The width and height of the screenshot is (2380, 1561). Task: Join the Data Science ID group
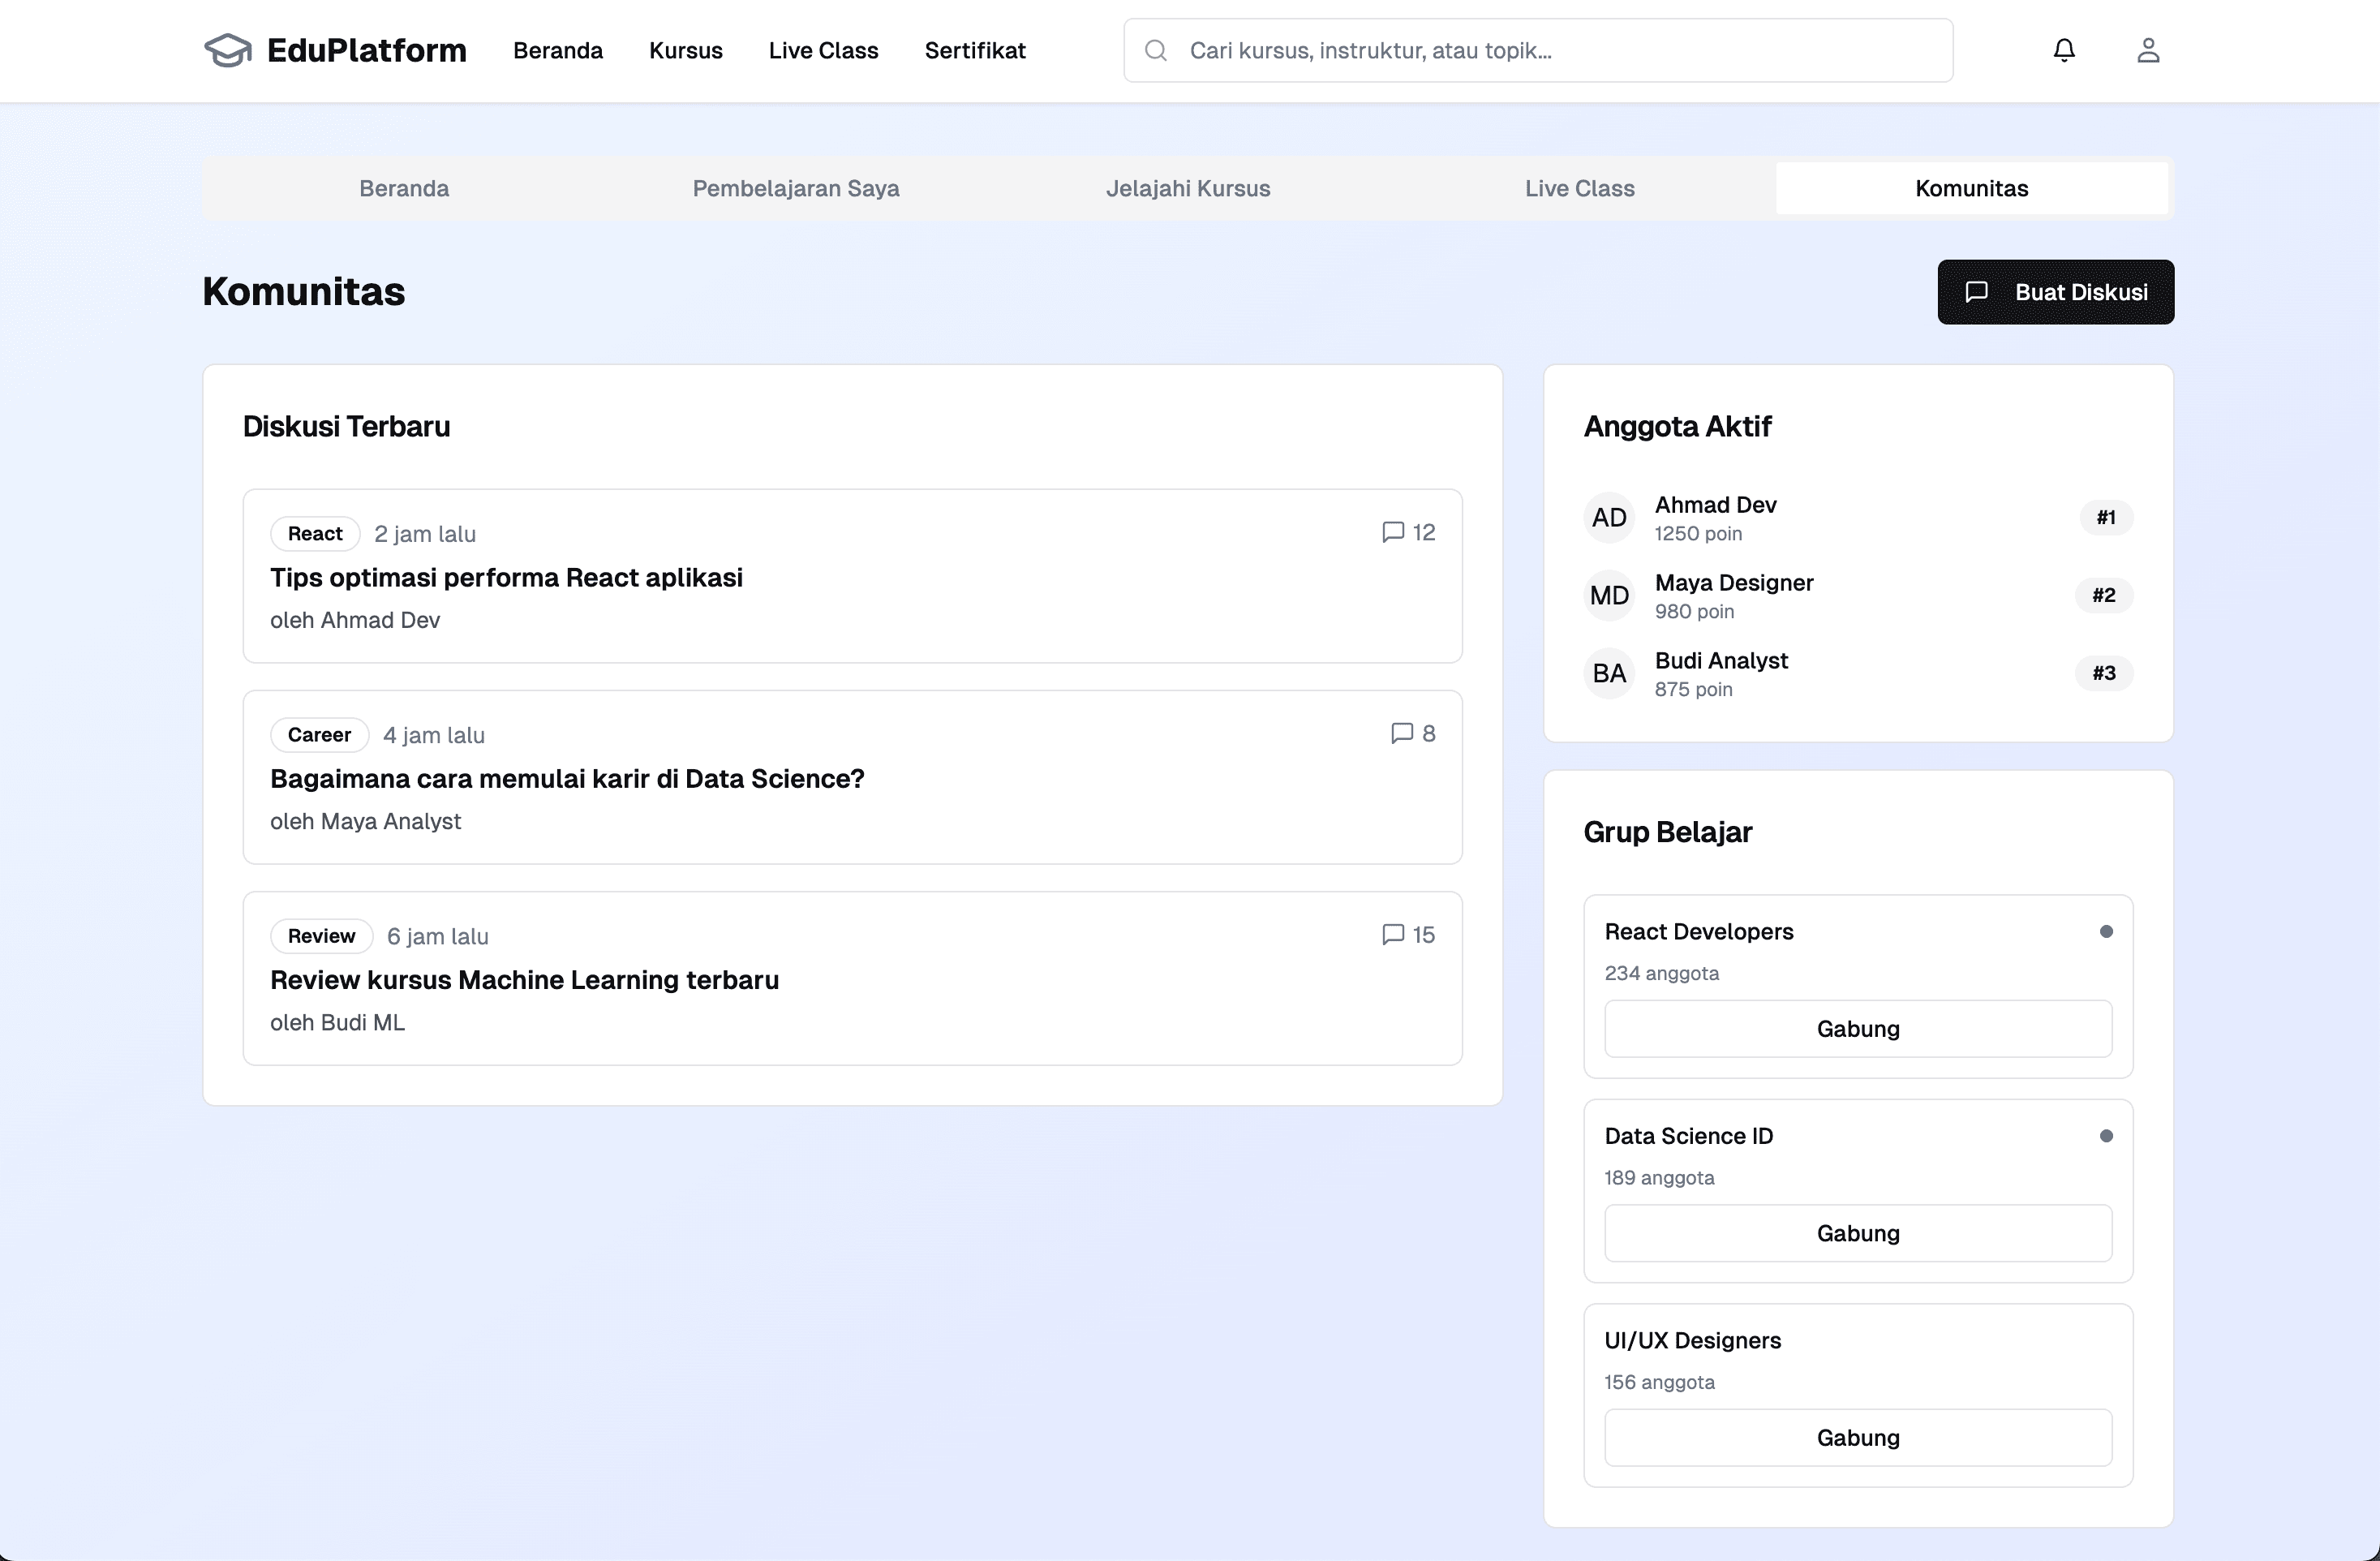[1858, 1233]
